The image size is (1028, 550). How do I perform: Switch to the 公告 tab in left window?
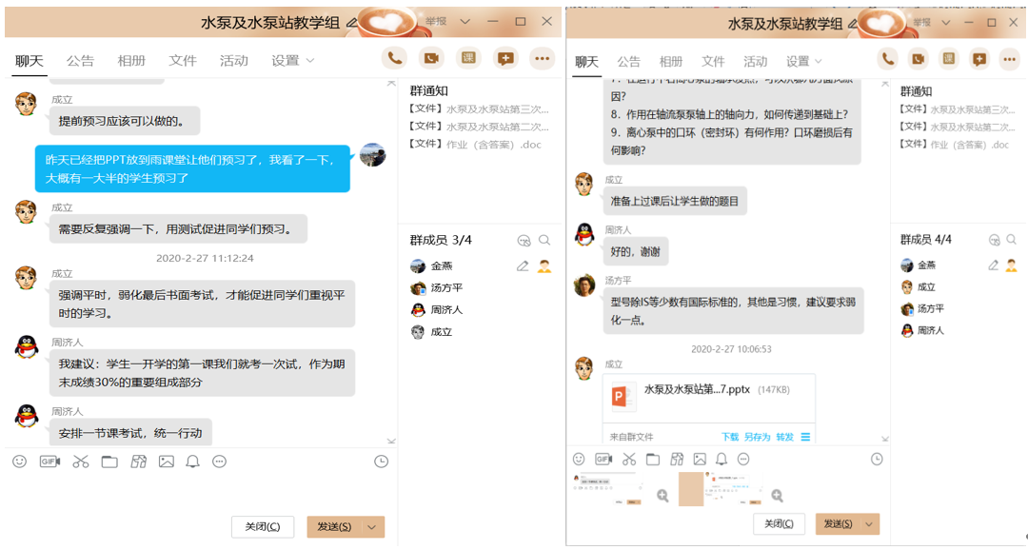(80, 61)
